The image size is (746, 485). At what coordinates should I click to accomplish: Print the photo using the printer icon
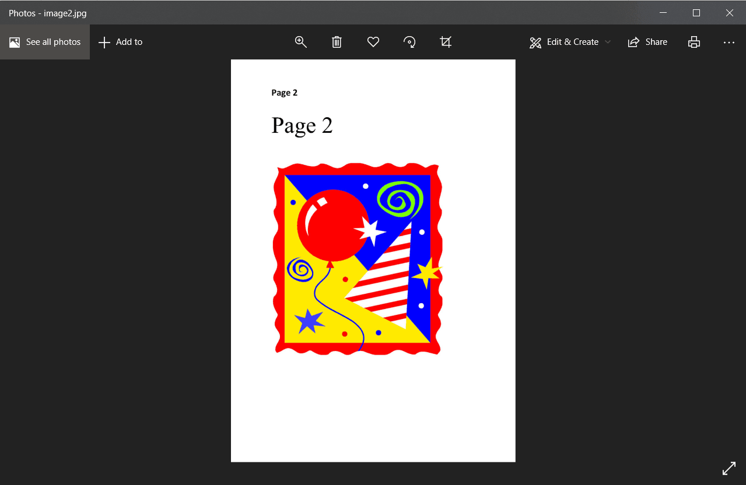point(694,41)
